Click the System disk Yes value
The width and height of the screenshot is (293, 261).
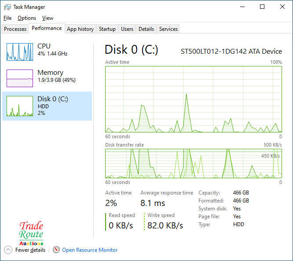tap(237, 209)
